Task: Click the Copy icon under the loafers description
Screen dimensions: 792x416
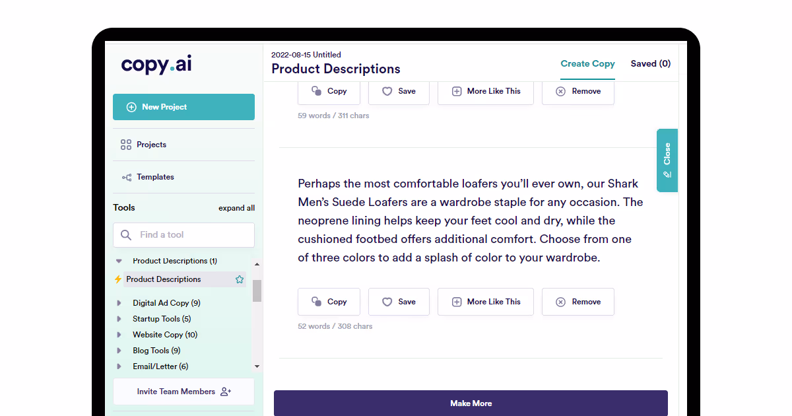Action: 316,302
